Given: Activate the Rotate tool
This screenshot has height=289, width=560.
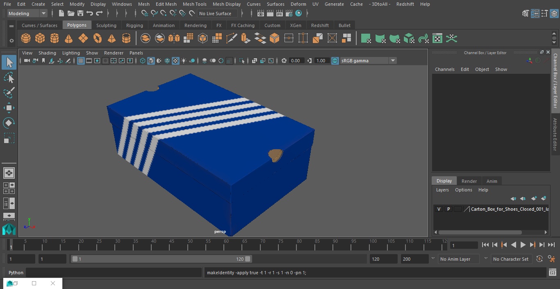Looking at the screenshot, I should (9, 123).
